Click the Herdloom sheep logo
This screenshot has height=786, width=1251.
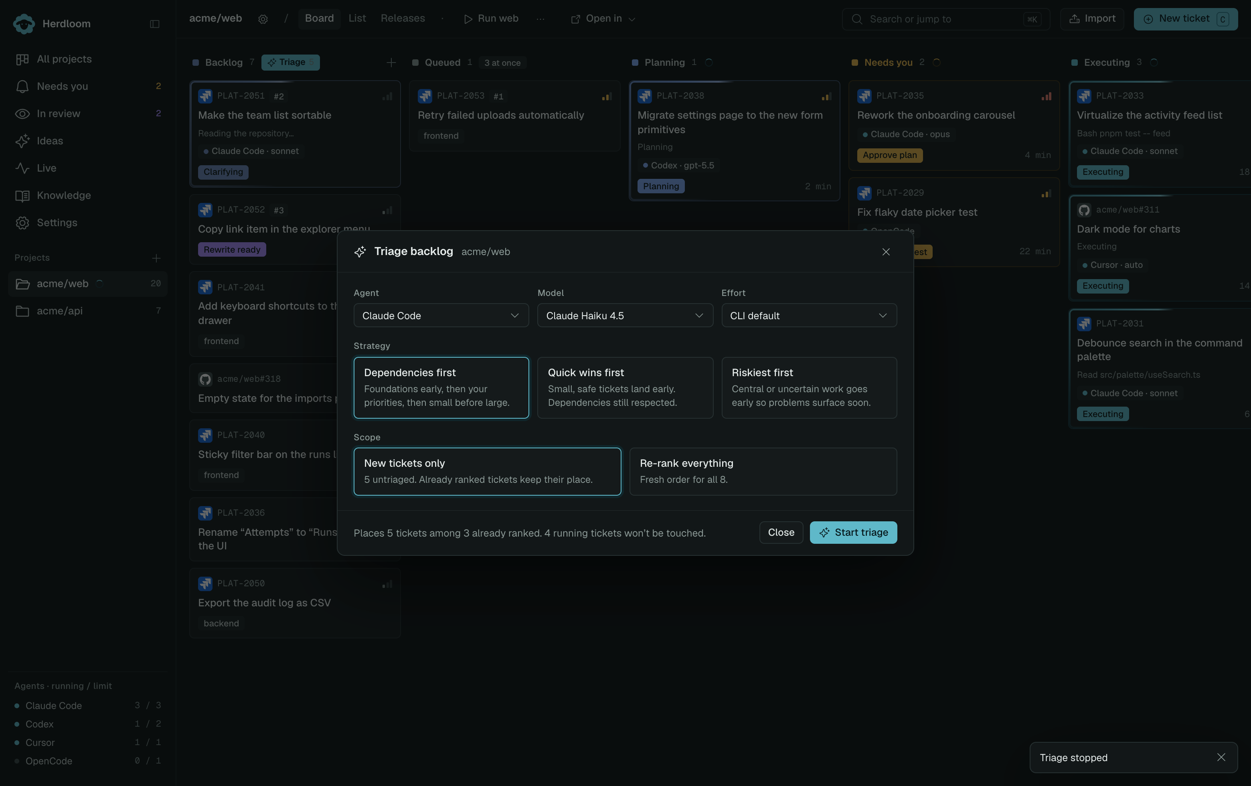pyautogui.click(x=24, y=24)
